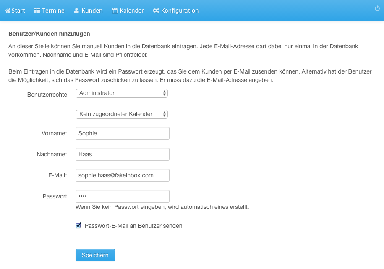Click the home icon beside Start
The height and width of the screenshot is (269, 384).
click(8, 11)
